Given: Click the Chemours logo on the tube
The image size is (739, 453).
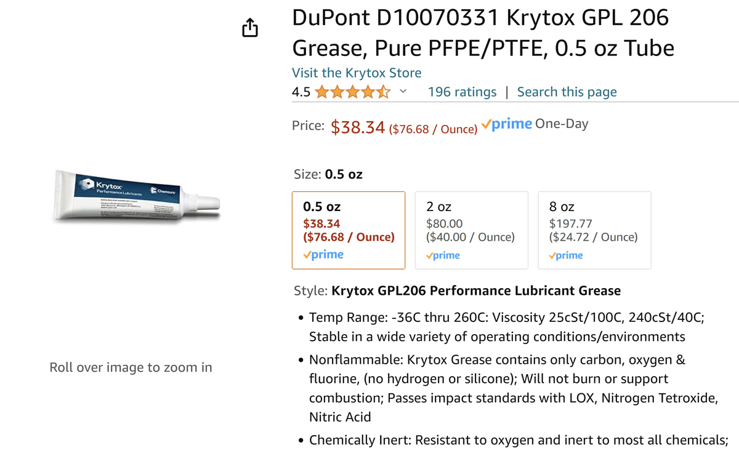Looking at the screenshot, I should 163,190.
